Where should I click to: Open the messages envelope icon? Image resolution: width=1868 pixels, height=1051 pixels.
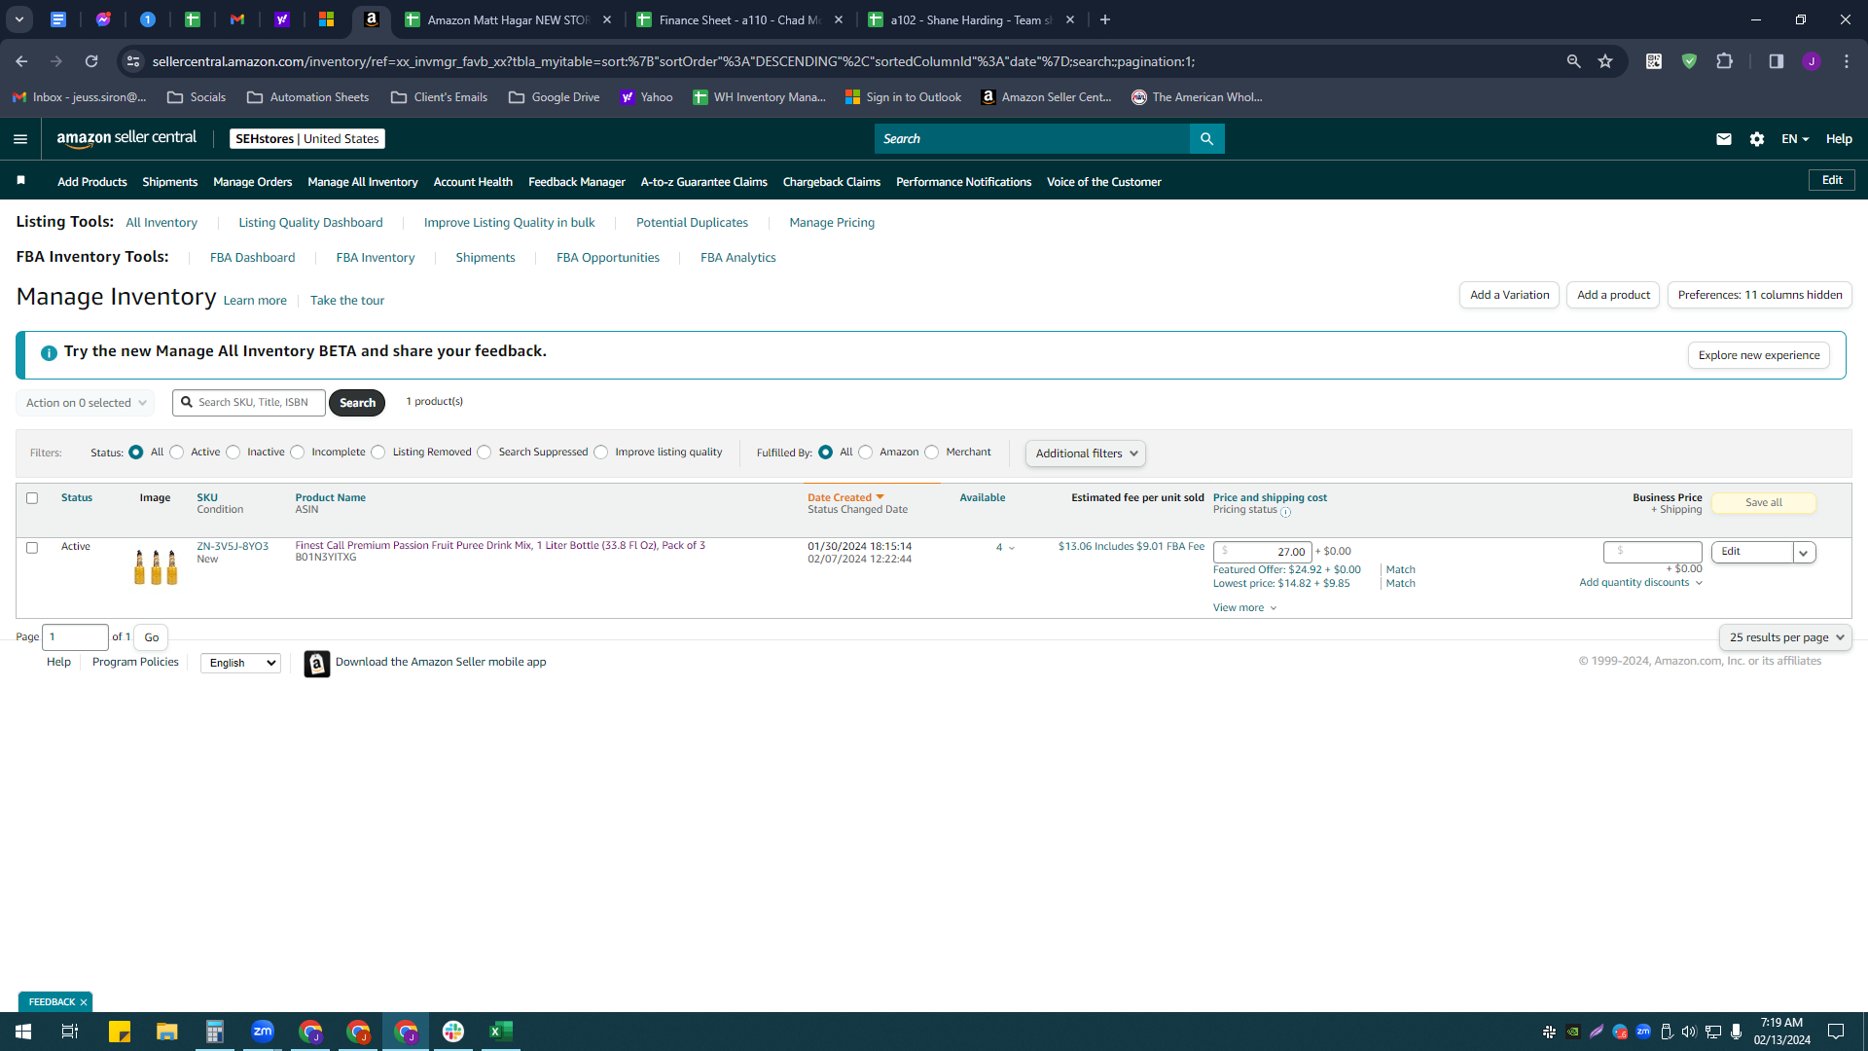coord(1724,139)
